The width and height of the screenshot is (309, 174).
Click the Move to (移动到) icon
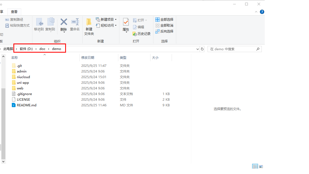coord(39,22)
